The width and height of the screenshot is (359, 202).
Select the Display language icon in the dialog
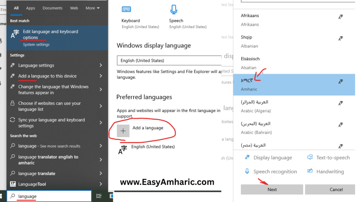pos(248,157)
